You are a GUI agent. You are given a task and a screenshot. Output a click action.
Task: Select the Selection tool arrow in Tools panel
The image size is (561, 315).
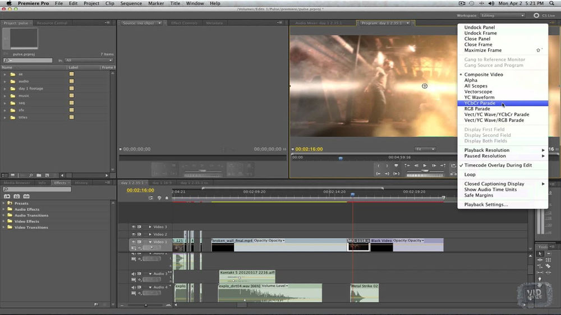point(540,254)
